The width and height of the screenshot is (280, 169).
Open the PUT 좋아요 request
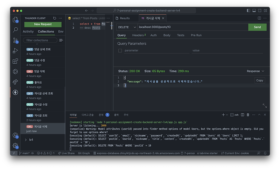(x=43, y=85)
